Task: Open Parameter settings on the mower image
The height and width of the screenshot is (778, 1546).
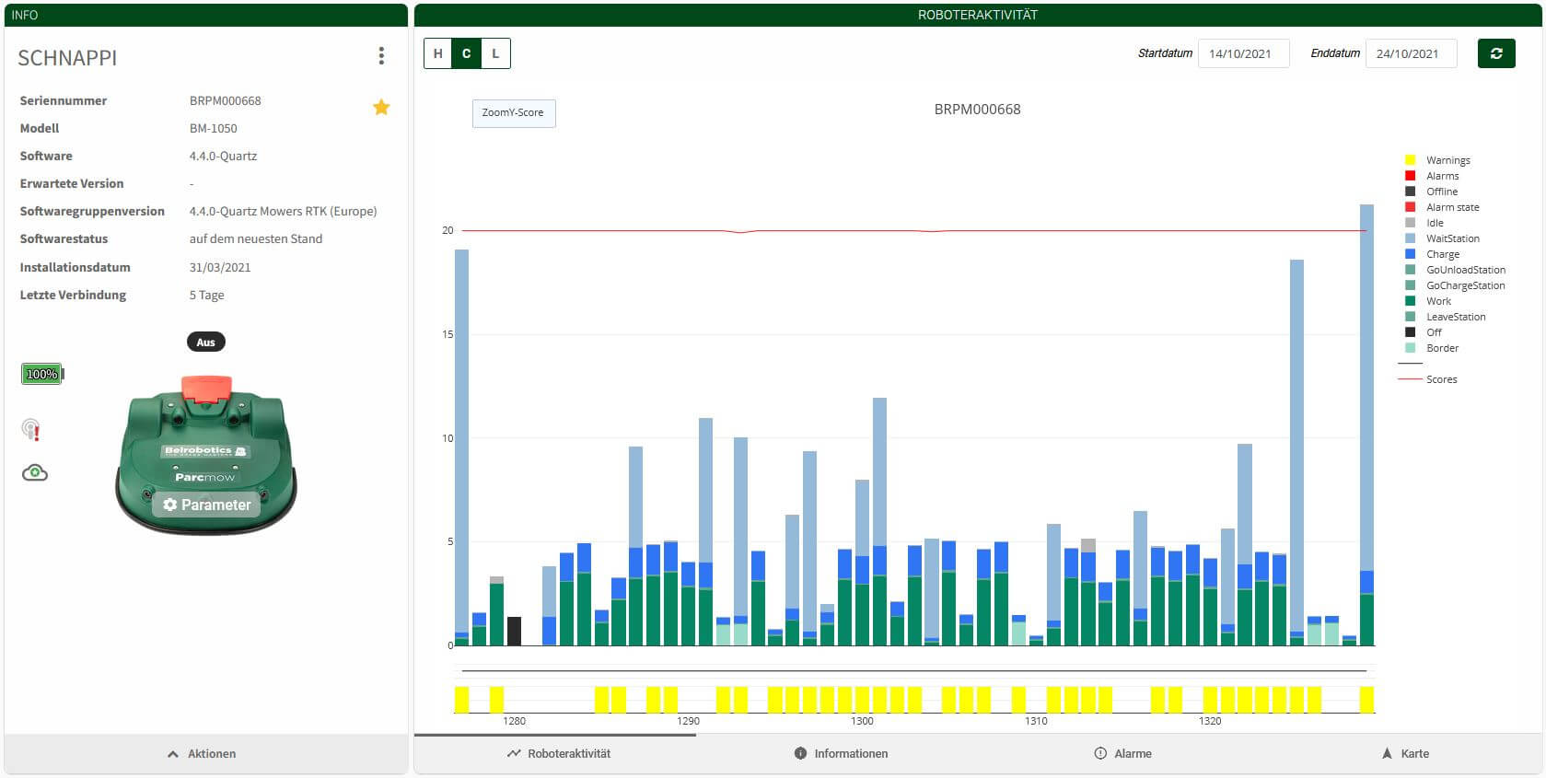Action: pyautogui.click(x=207, y=505)
